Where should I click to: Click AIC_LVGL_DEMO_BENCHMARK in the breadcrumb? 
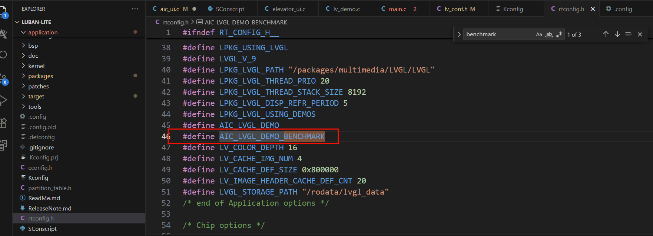click(246, 22)
